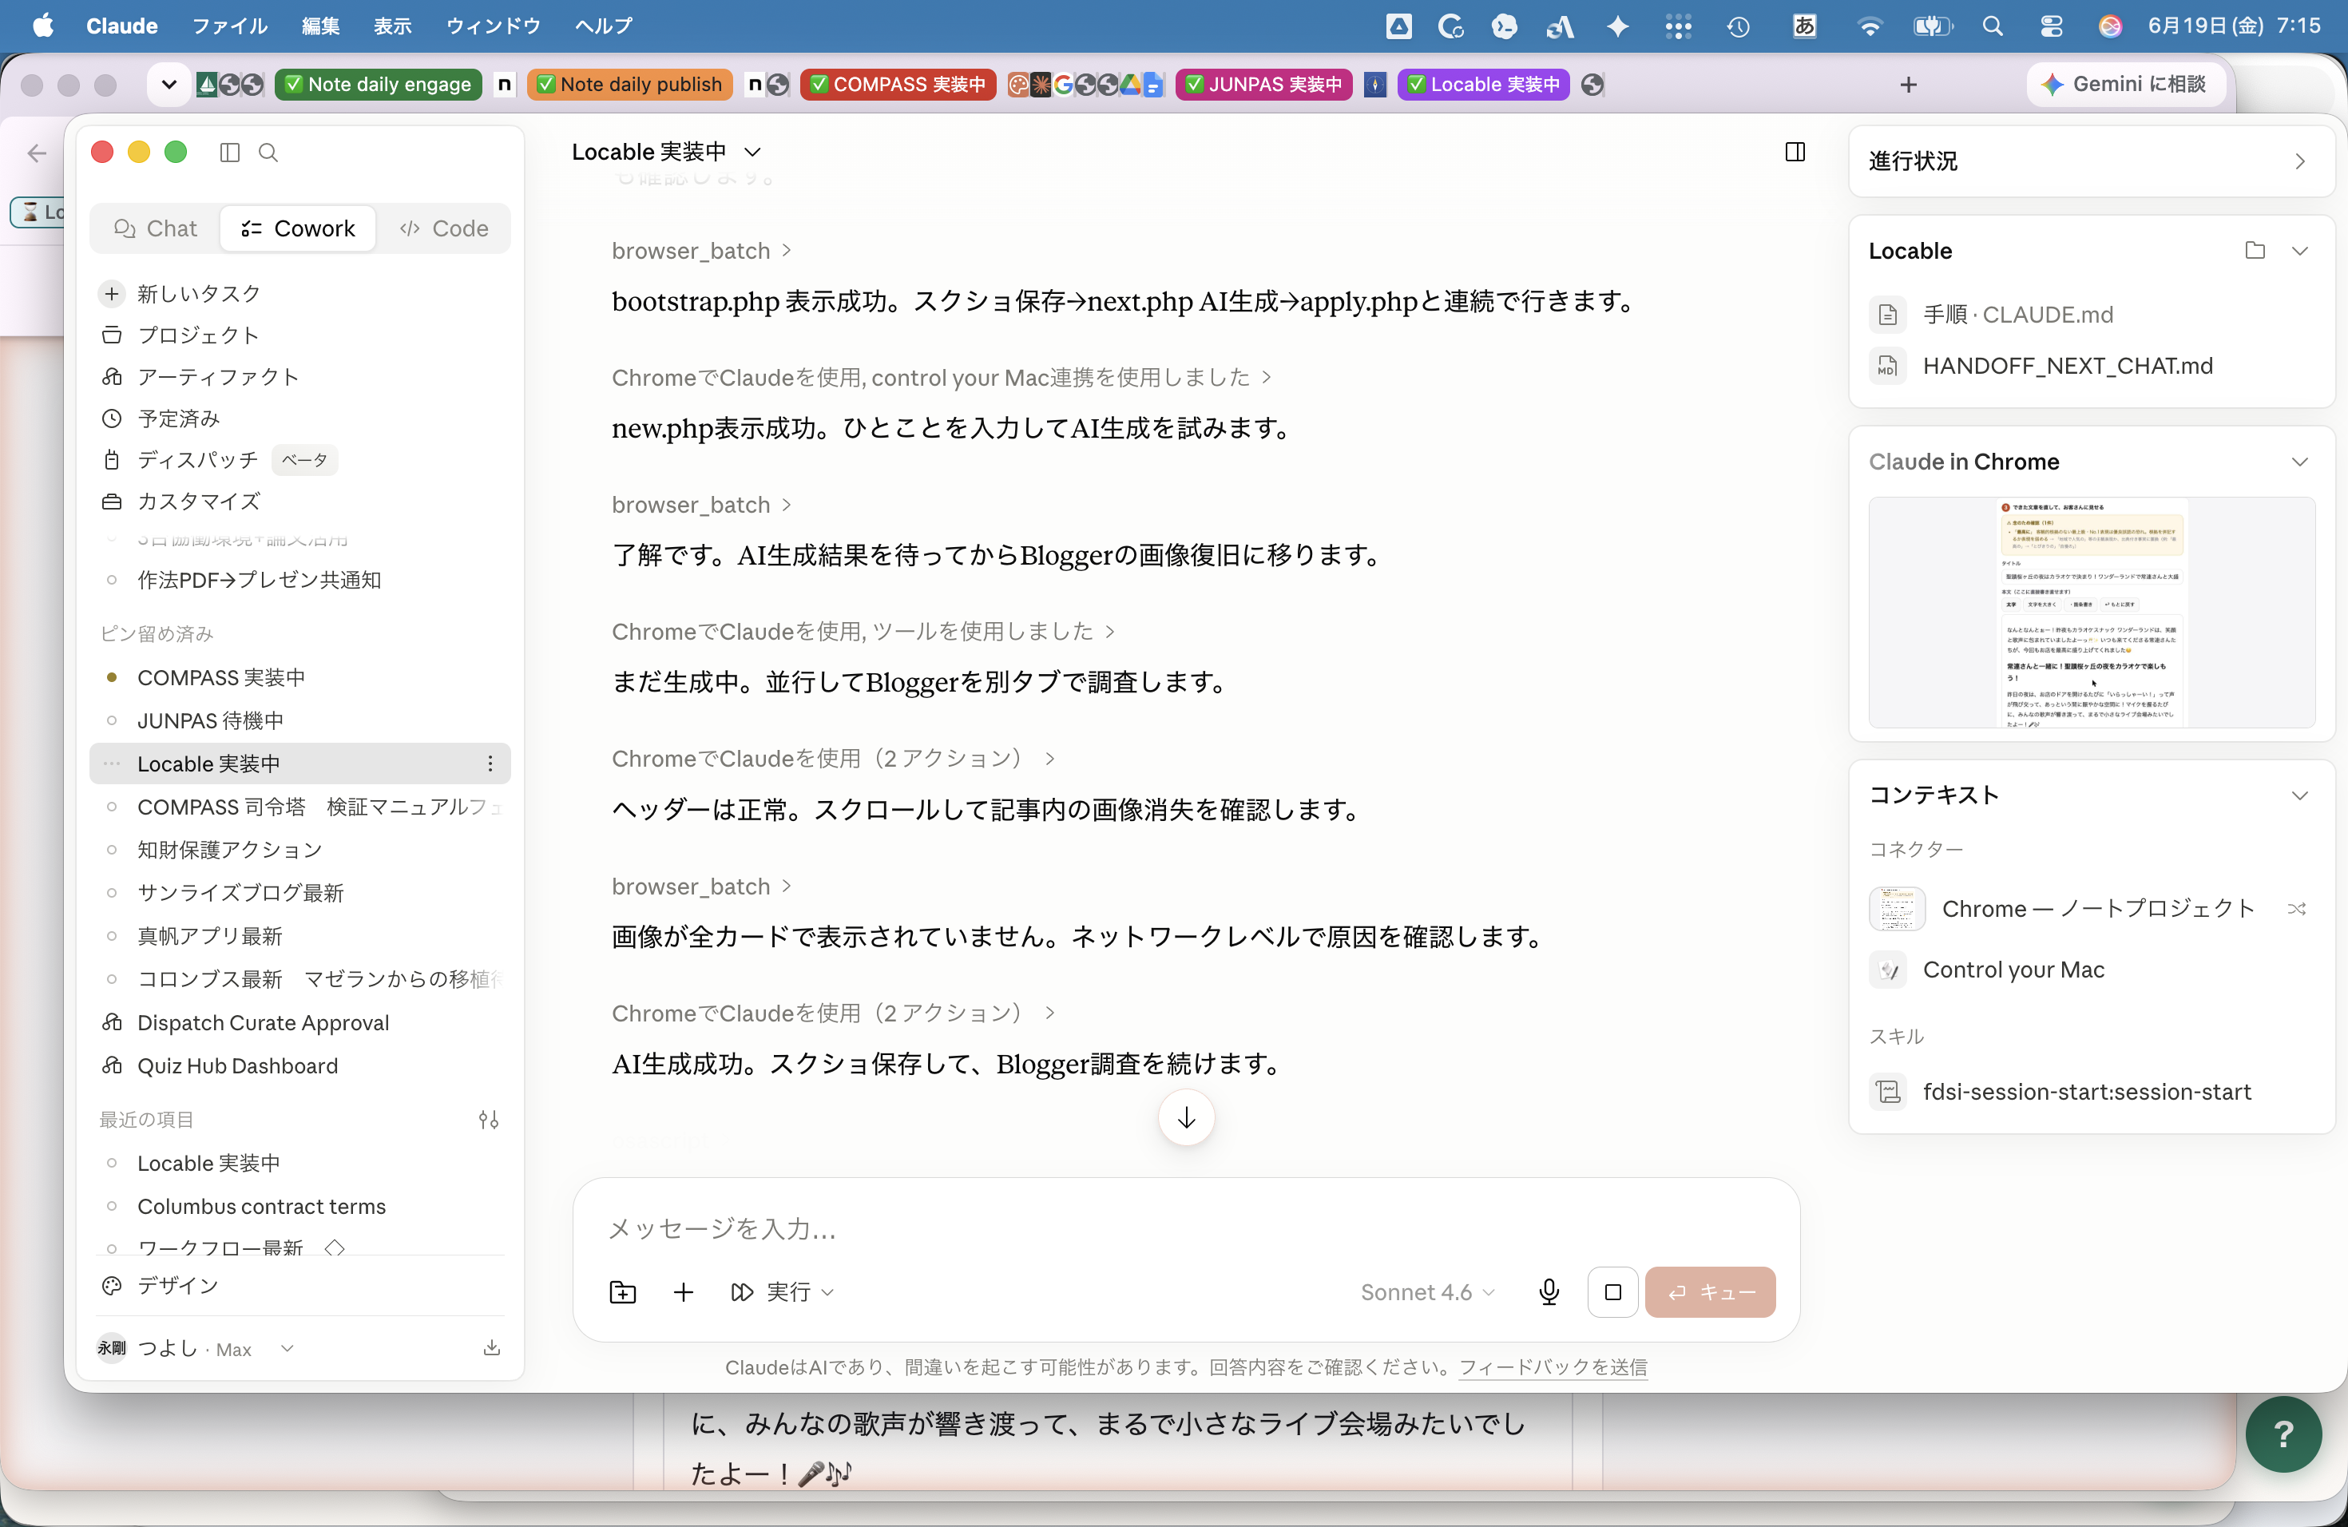Open the Locable folder icon in right panel

pyautogui.click(x=2255, y=251)
